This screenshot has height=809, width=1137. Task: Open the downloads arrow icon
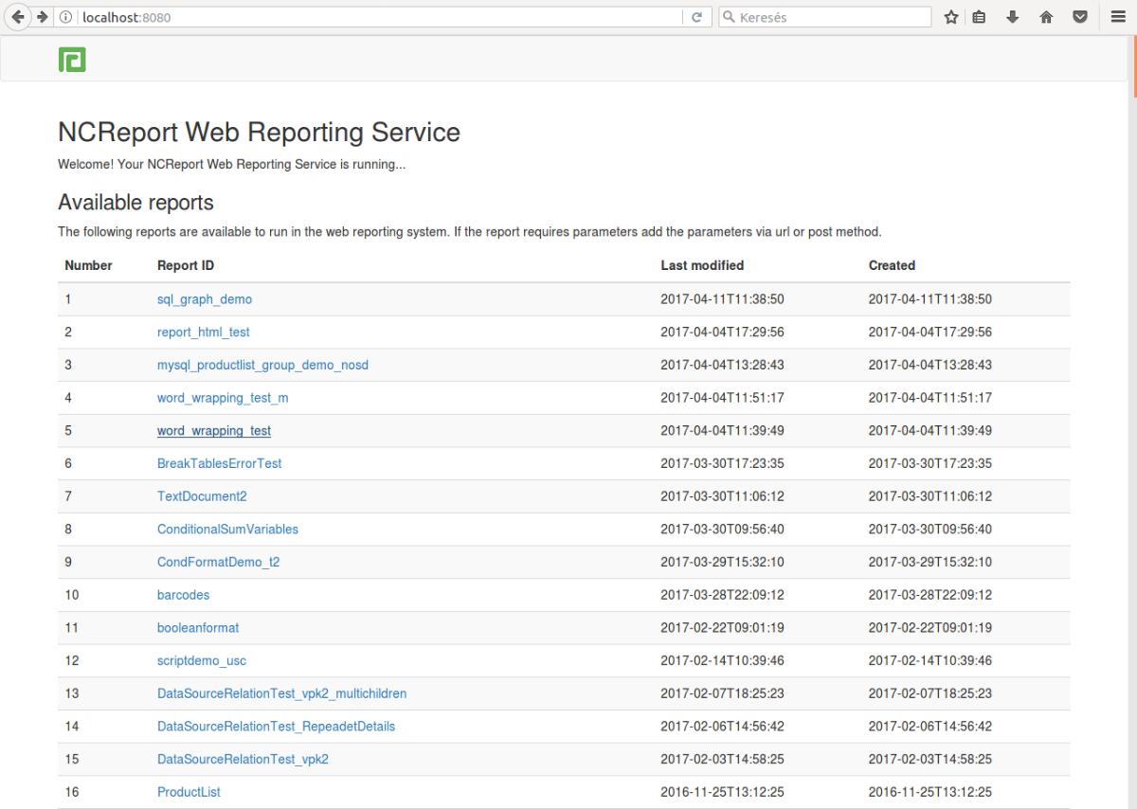click(1013, 17)
